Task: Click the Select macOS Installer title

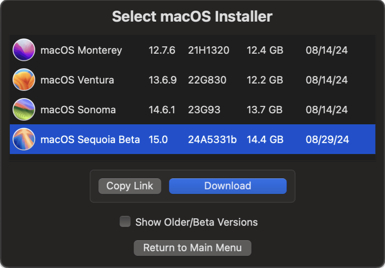Action: 192,16
